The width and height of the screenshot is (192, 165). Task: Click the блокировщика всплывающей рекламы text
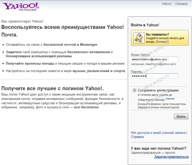click(x=39, y=56)
